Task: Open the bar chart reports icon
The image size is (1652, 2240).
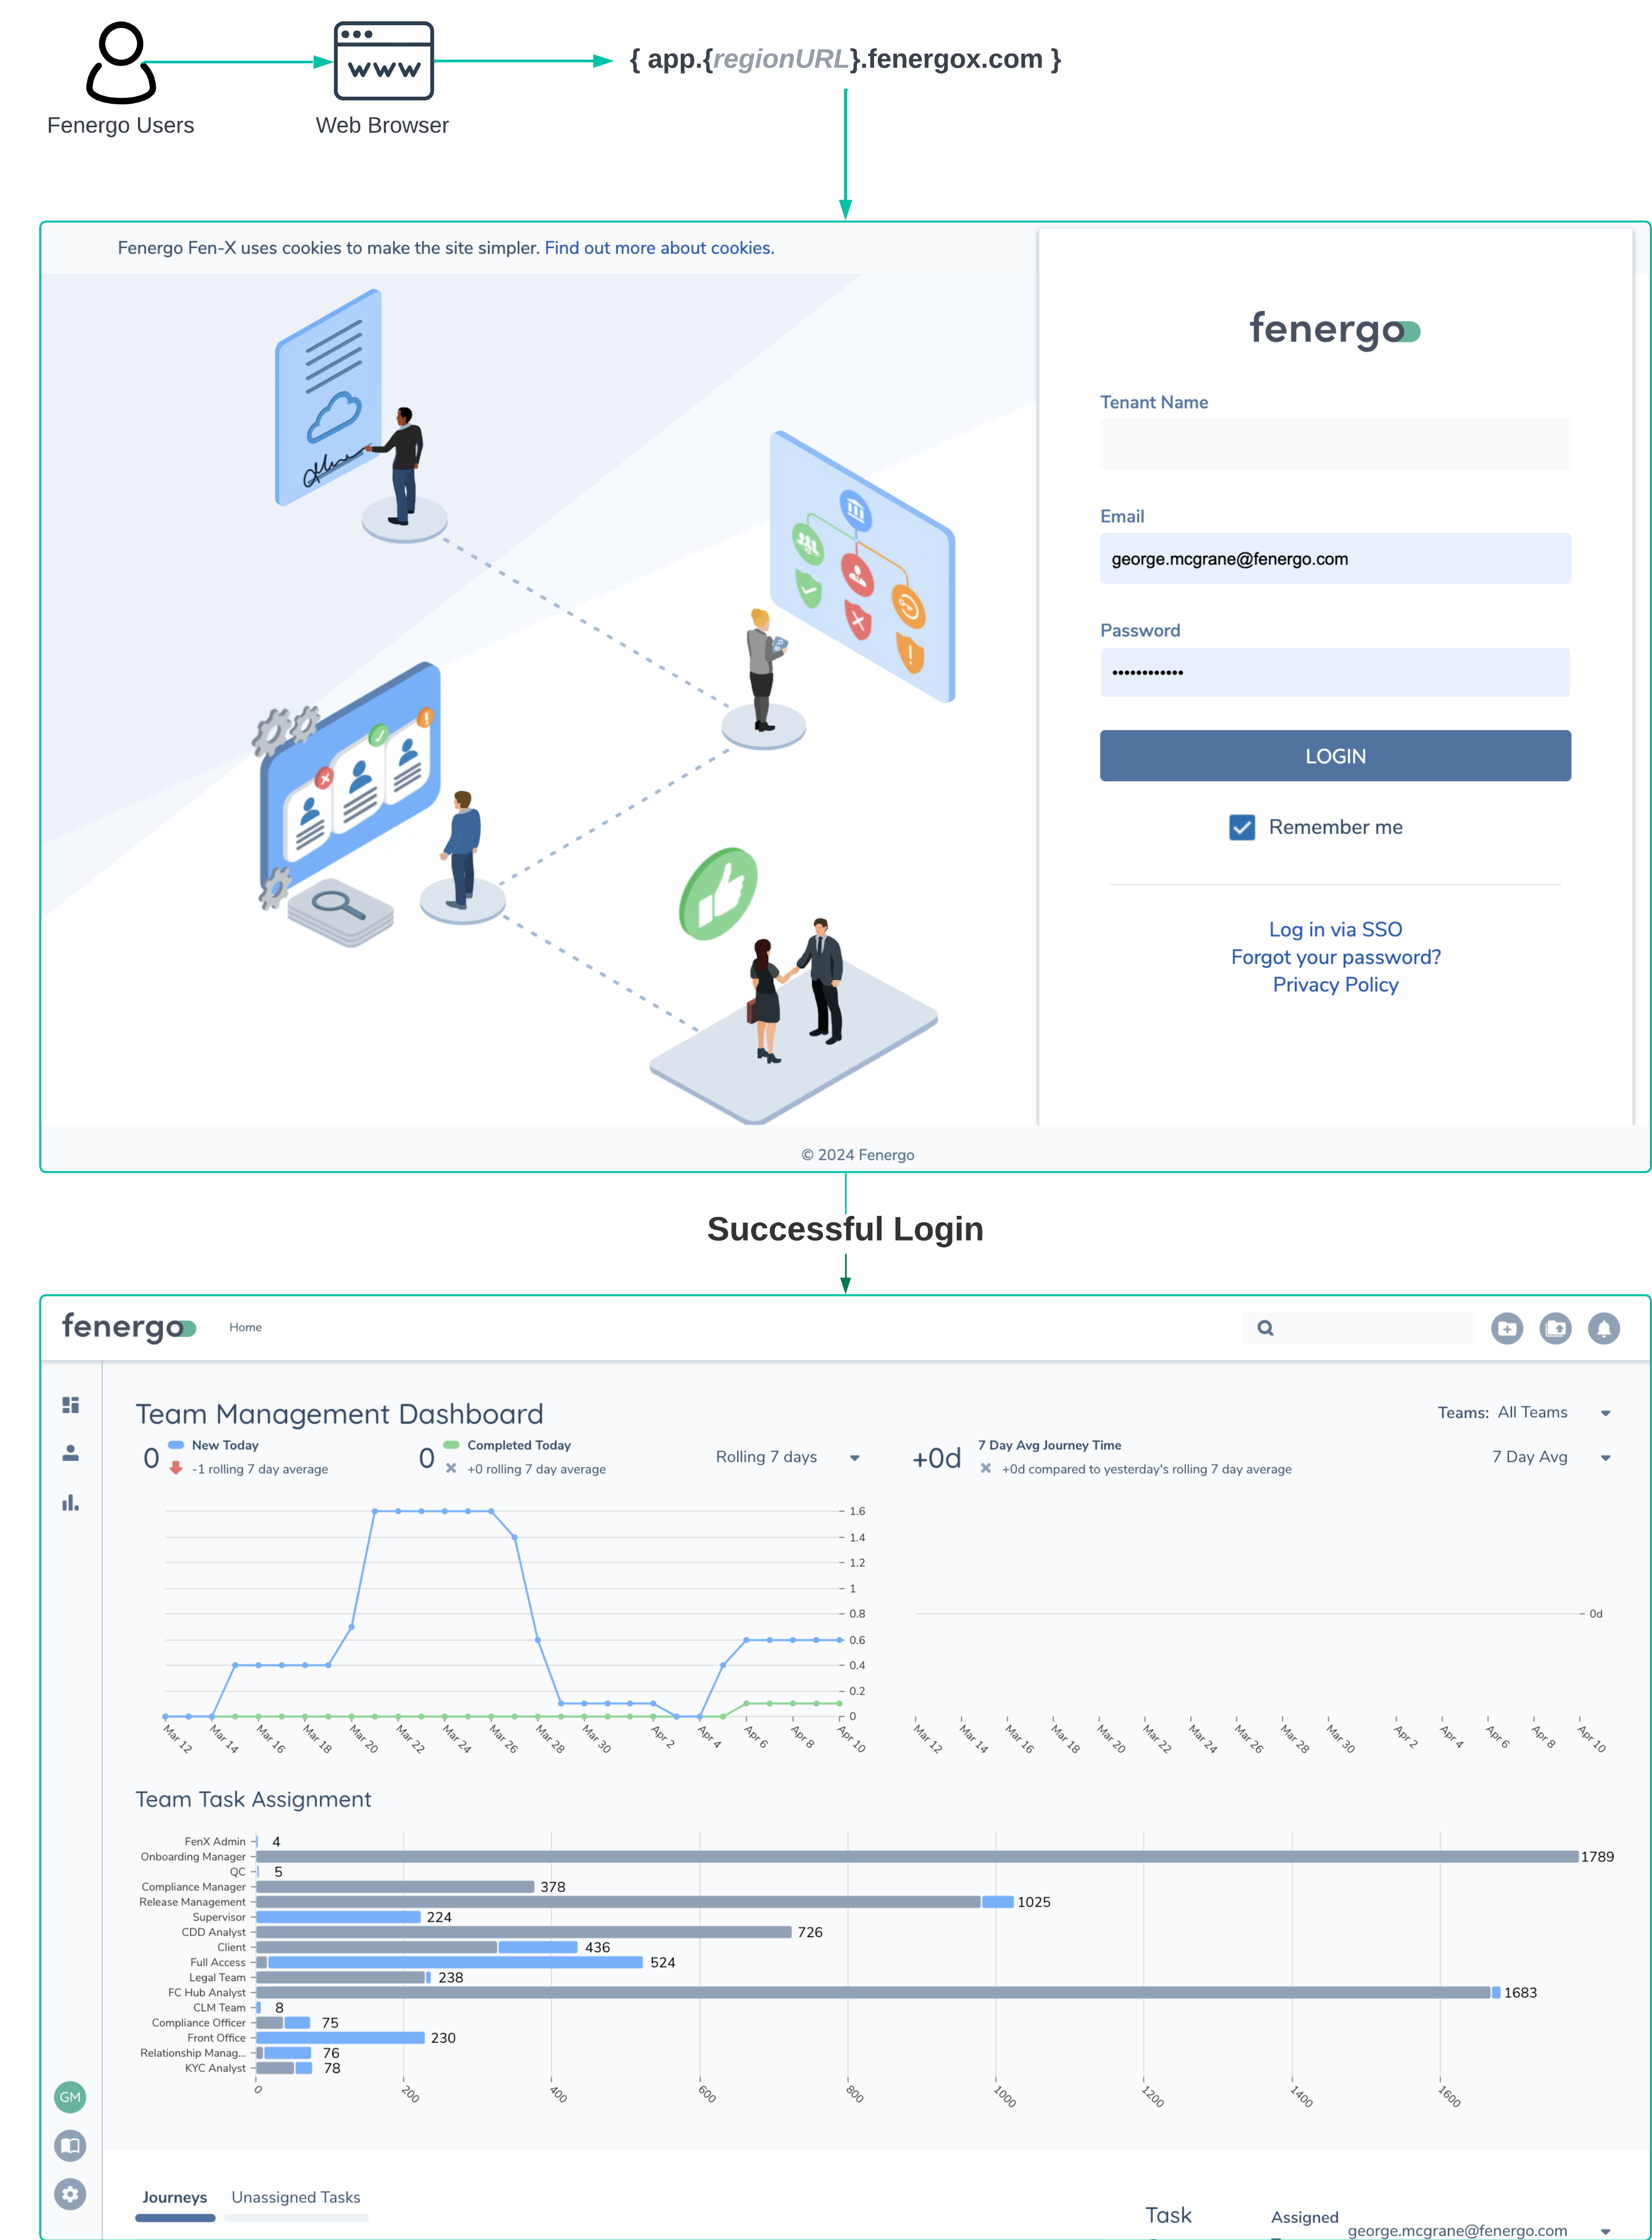Action: (70, 1502)
